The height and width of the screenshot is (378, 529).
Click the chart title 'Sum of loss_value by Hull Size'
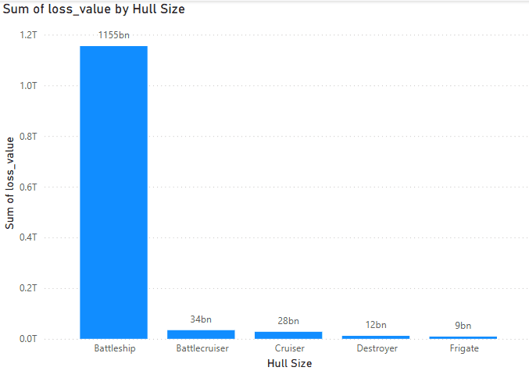(x=95, y=9)
